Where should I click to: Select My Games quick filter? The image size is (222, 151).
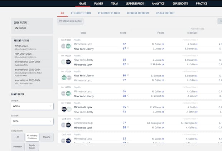pos(20,28)
